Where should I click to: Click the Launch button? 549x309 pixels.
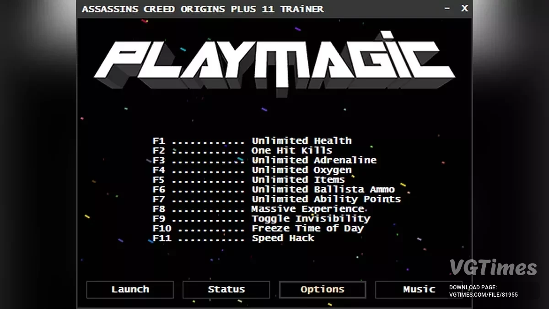click(130, 289)
